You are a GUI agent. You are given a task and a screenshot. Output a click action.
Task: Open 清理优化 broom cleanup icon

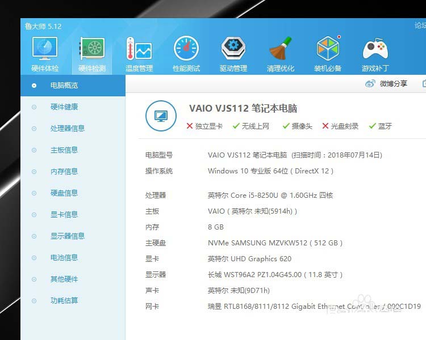tap(281, 49)
